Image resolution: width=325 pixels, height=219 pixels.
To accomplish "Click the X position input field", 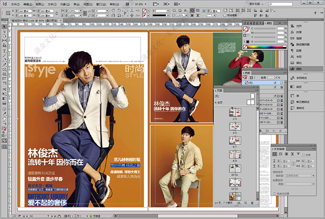I will [x=25, y=11].
